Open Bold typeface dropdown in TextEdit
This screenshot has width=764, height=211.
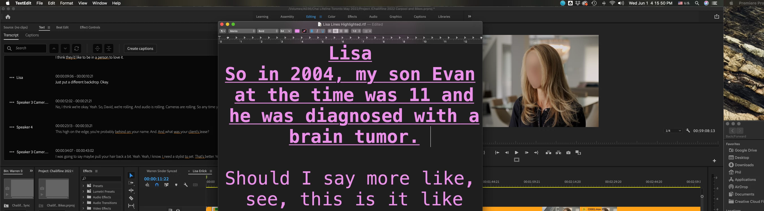267,31
